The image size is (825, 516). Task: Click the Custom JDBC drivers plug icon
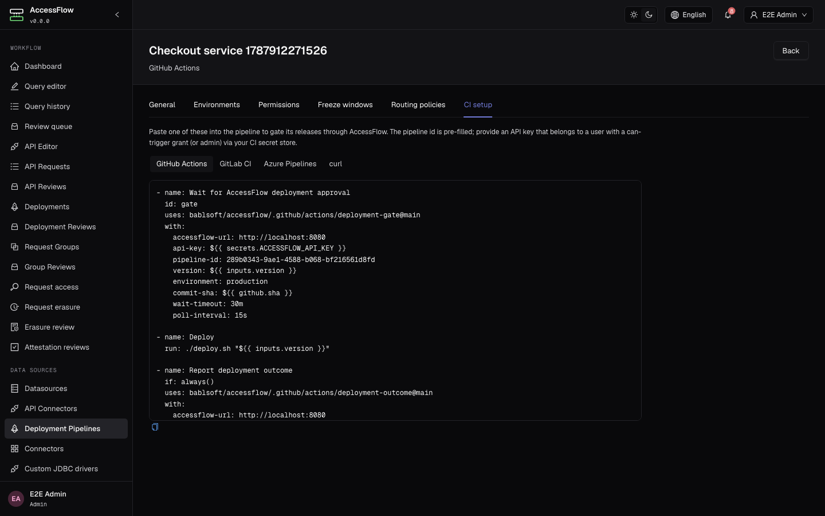pos(15,469)
